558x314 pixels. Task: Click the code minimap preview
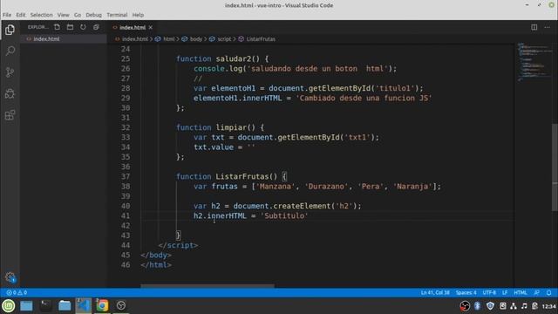(534, 62)
